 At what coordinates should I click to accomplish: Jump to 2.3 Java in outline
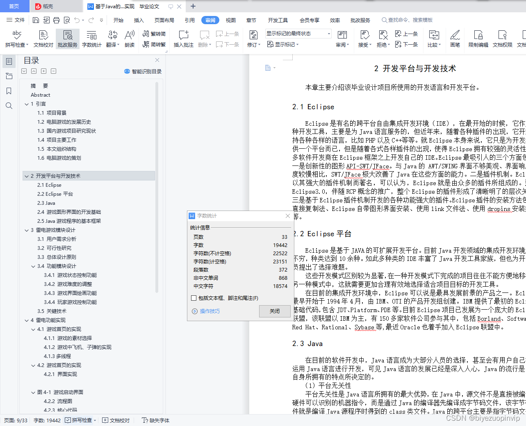pos(46,203)
